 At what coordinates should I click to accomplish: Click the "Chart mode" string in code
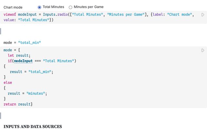(180, 15)
